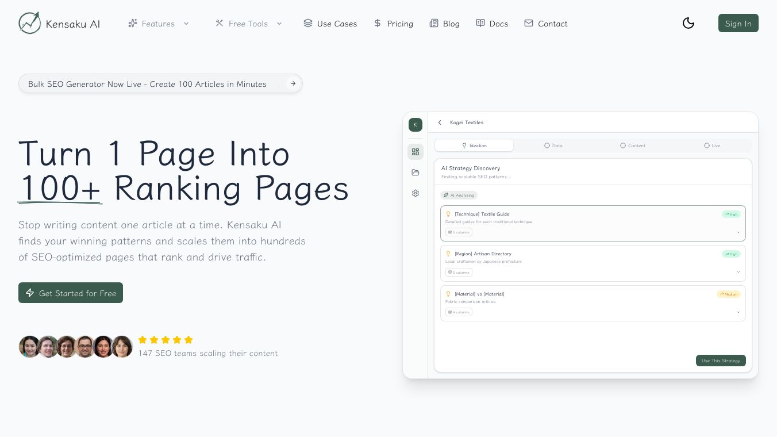Image resolution: width=777 pixels, height=437 pixels.
Task: Select the circle on the Live step
Action: (x=707, y=145)
